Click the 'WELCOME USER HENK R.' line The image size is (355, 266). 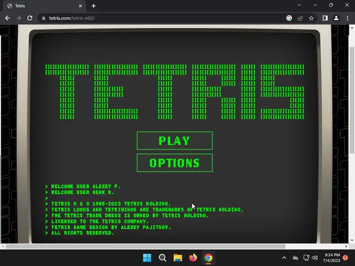tap(80, 192)
